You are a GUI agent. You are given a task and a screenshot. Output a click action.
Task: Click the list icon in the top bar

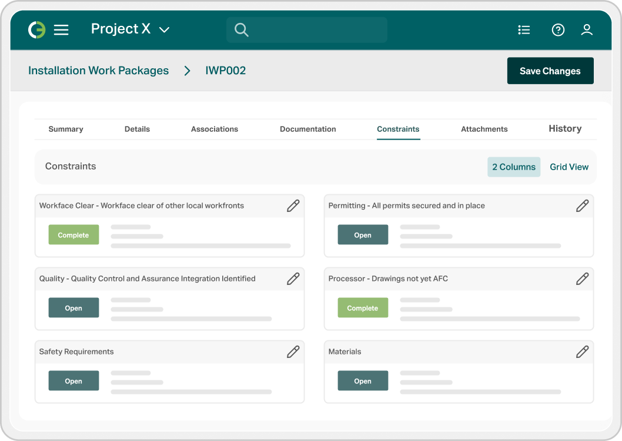pos(524,29)
